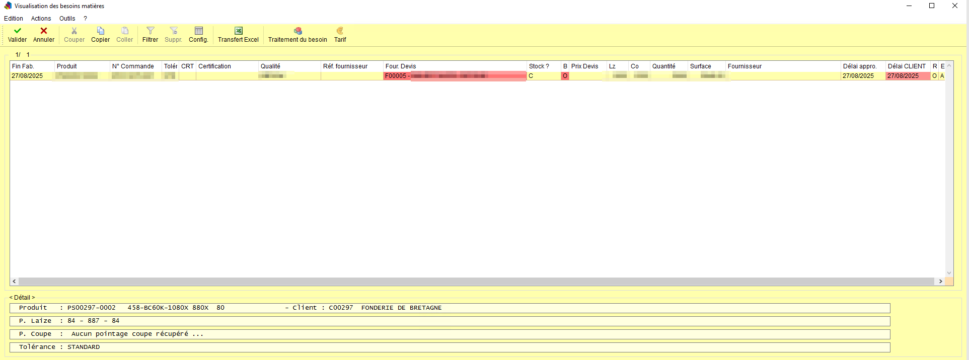This screenshot has height=360, width=969.
Task: Open the Outils menu
Action: click(67, 19)
